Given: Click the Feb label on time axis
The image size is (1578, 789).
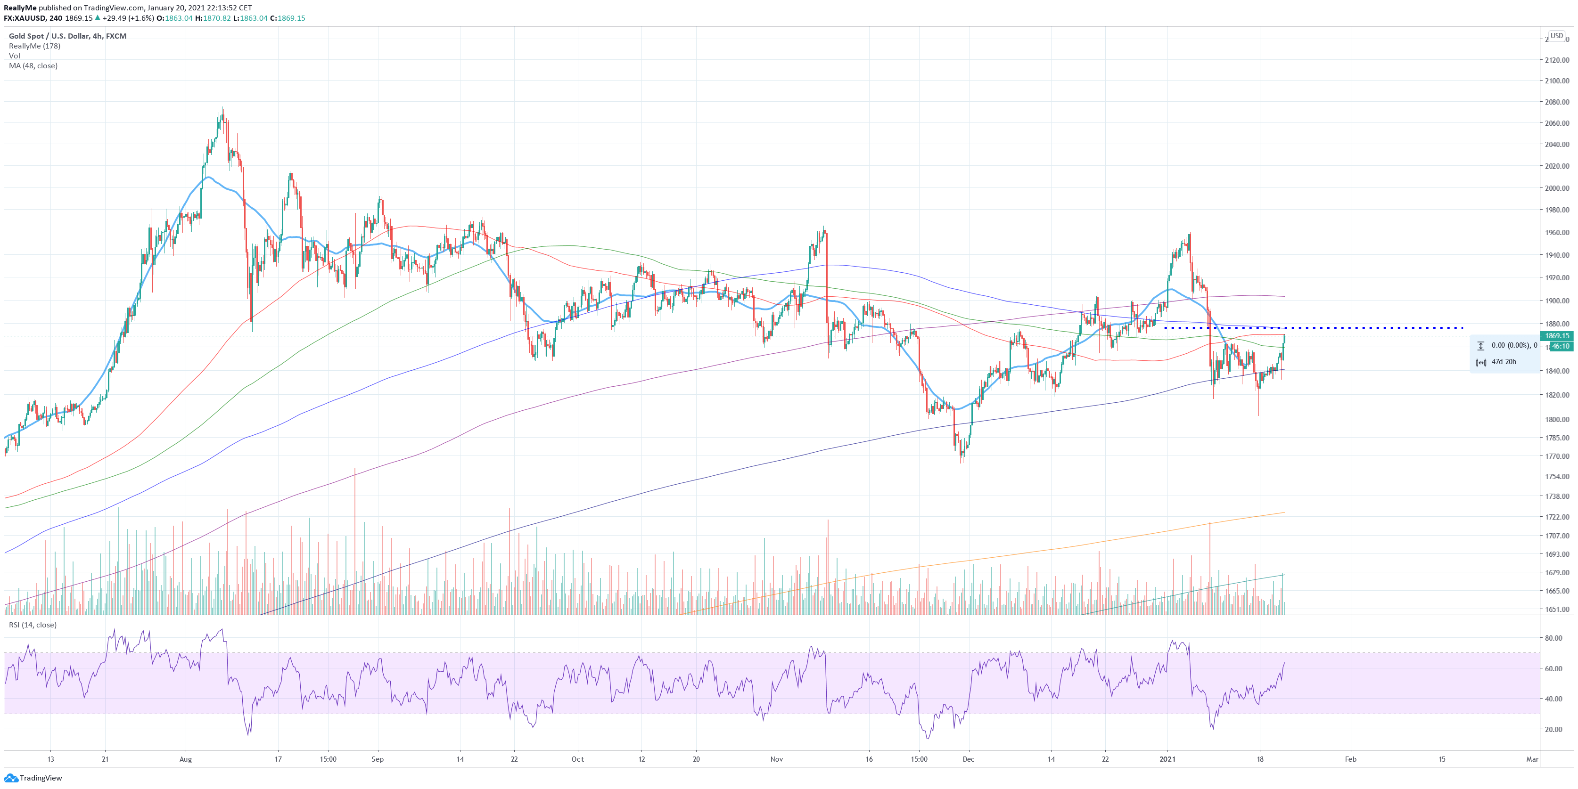Looking at the screenshot, I should point(1351,759).
